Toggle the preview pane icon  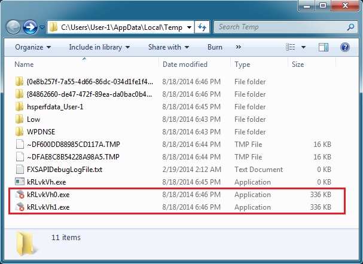pyautogui.click(x=324, y=47)
